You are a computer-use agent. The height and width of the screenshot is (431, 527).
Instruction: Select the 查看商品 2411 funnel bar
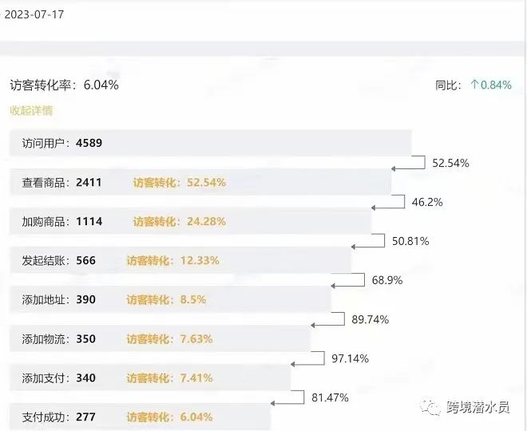click(200, 182)
